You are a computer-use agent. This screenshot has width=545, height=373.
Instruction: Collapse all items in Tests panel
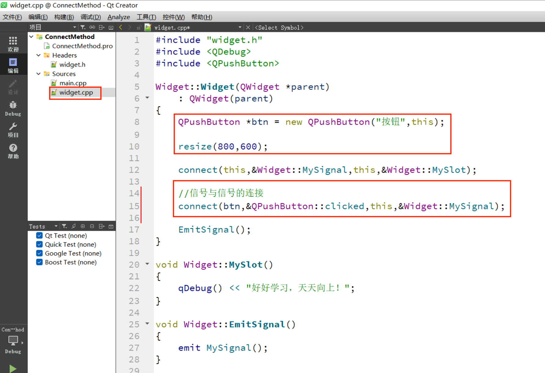coord(92,226)
